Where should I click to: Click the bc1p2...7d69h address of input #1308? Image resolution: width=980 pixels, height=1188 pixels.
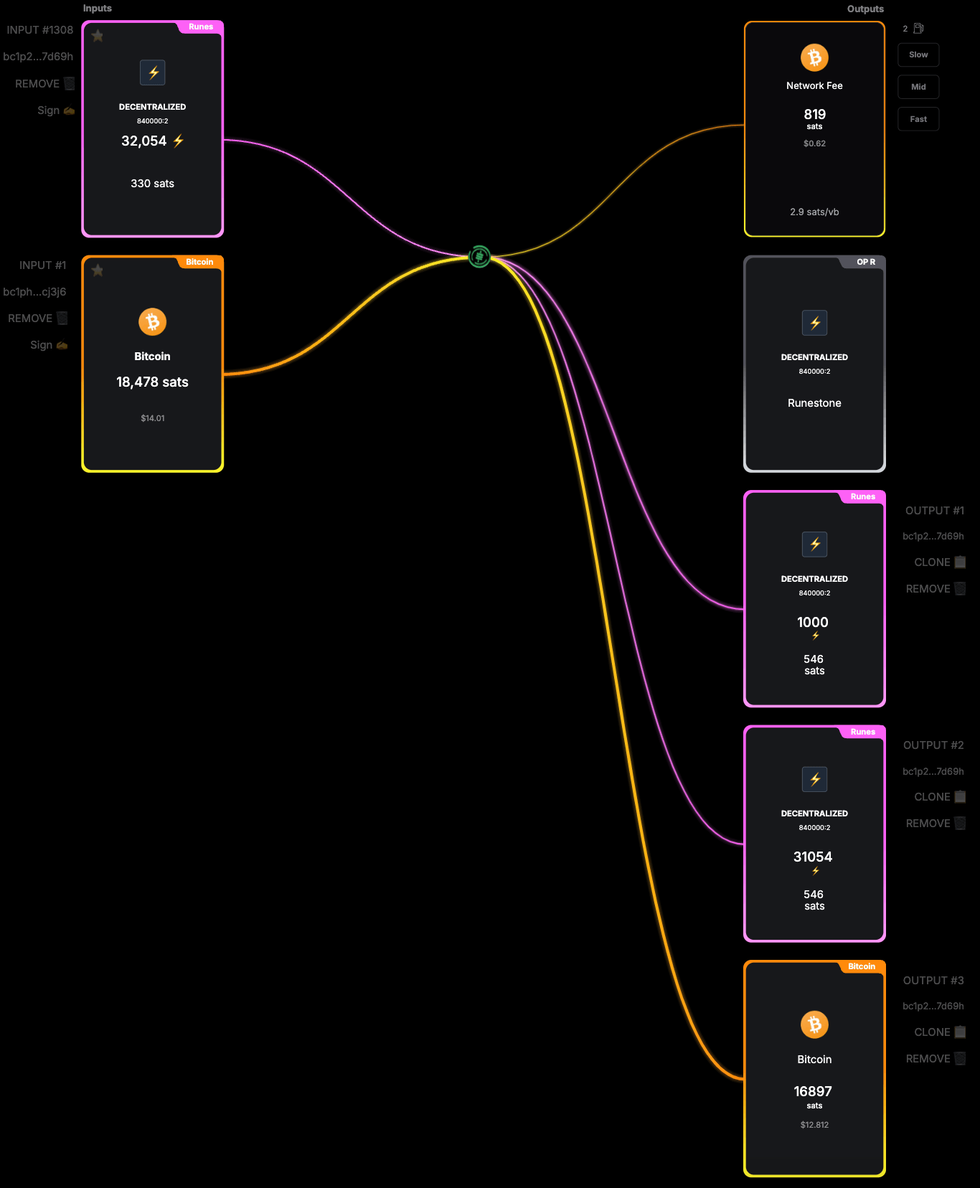38,57
